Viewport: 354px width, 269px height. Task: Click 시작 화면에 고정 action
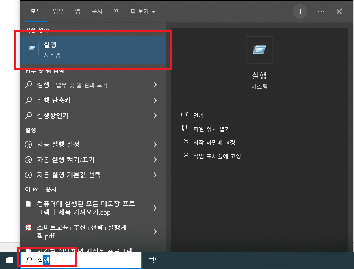pyautogui.click(x=214, y=143)
